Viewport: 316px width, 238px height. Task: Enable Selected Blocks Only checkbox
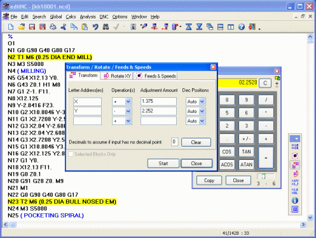(x=71, y=154)
